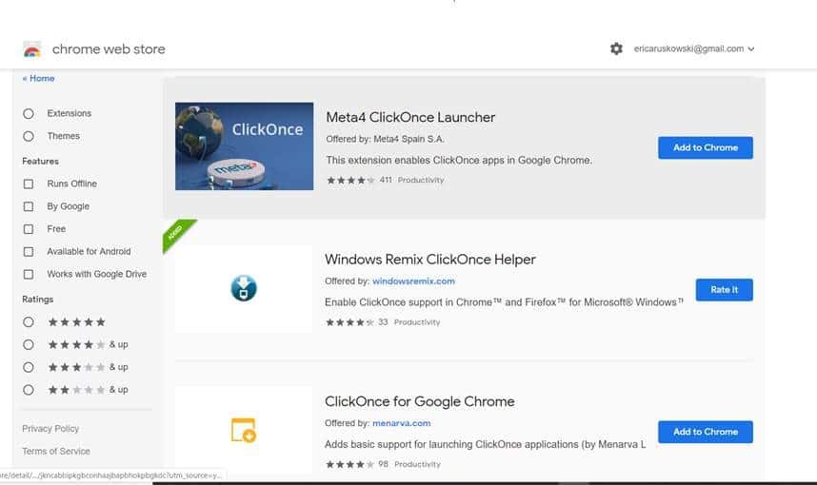Click the Productivity category under Windows Remix ClickOnce Helper

tap(417, 322)
